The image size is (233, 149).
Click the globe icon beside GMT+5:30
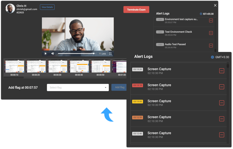tap(213, 57)
